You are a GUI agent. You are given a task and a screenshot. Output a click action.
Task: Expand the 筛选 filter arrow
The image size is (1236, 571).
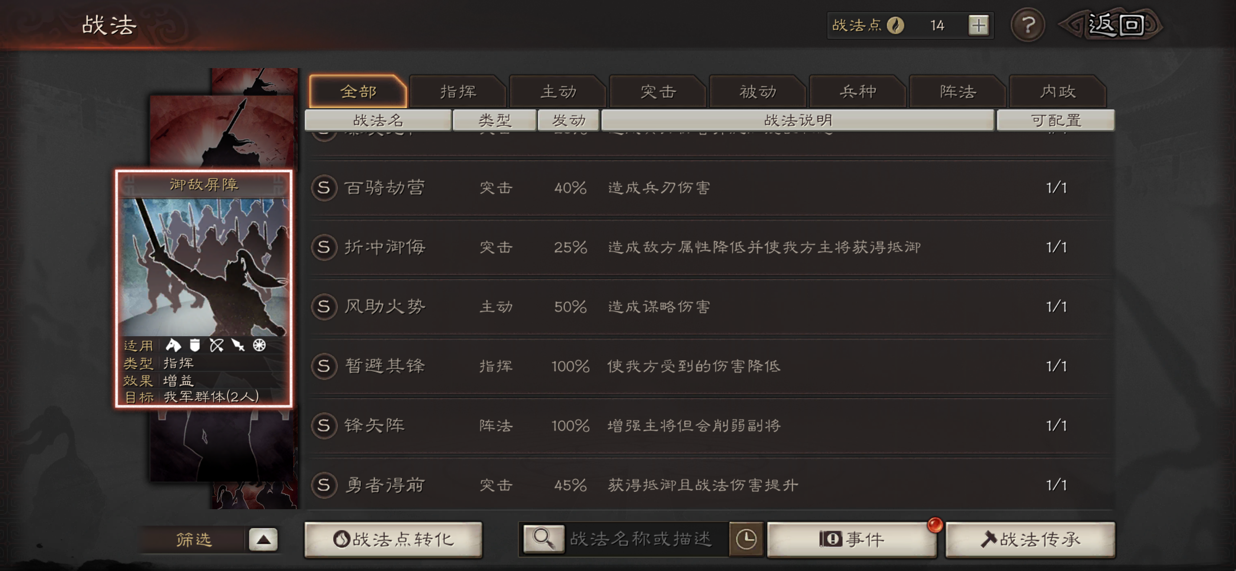(x=263, y=540)
